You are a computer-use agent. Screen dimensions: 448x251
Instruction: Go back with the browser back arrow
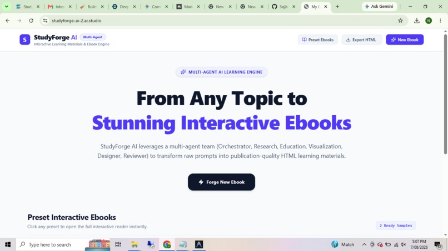[8, 21]
